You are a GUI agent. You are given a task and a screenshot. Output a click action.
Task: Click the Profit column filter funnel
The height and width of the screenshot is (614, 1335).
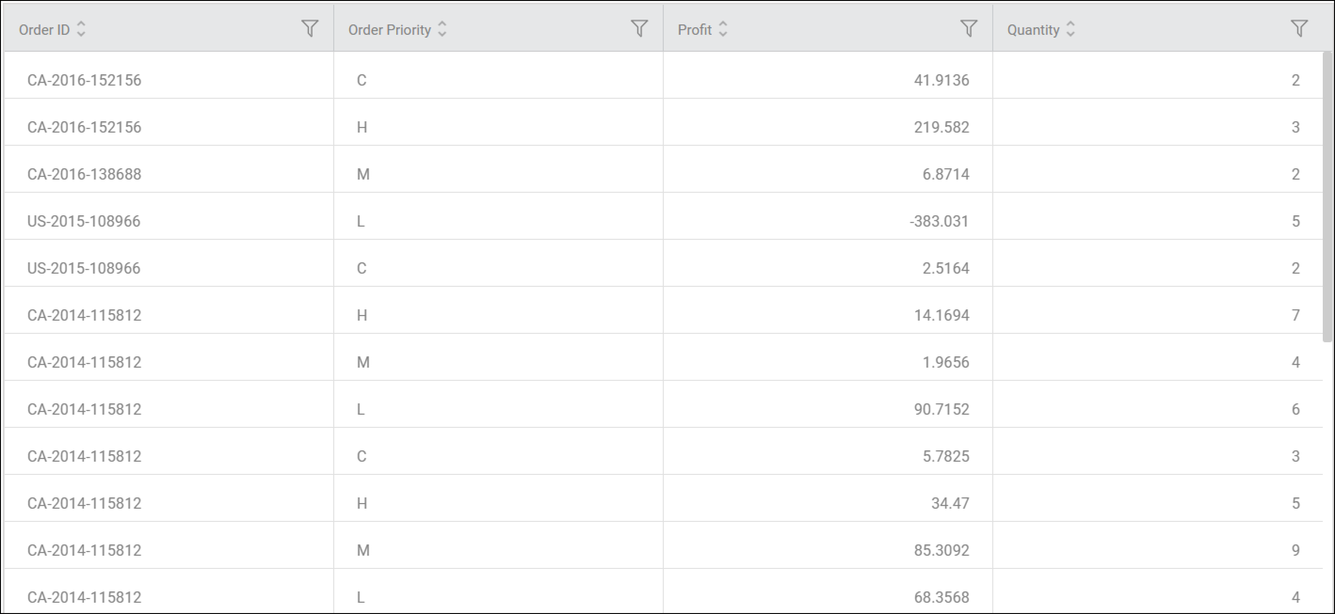pyautogui.click(x=969, y=29)
